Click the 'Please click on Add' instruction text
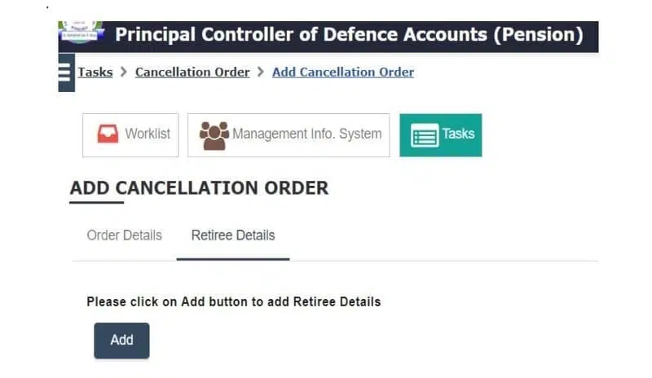The height and width of the screenshot is (378, 652). click(233, 301)
